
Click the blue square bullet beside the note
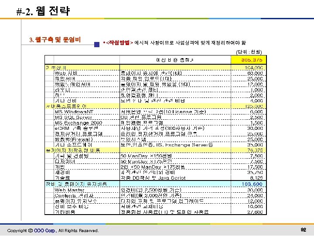click(x=97, y=44)
